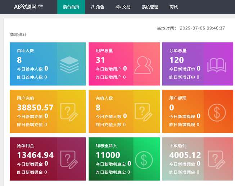Click the question-note icon in 抢单佣金 card
This screenshot has width=235, height=186.
69,160
